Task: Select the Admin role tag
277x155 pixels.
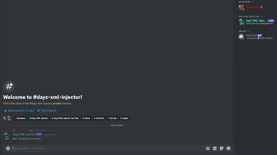Action: tap(86, 118)
